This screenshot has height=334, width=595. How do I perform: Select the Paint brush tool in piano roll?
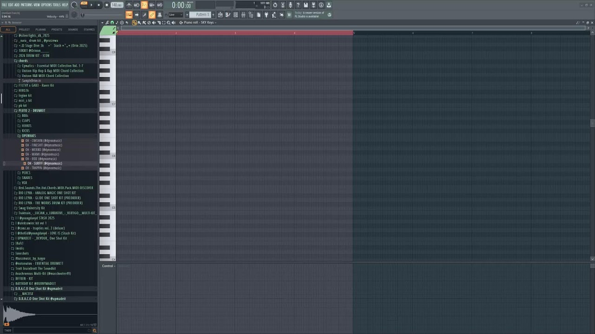pos(139,22)
